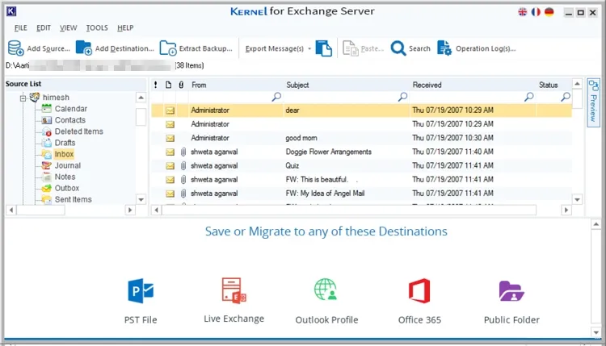Click message list horizontal scroll right arrow
606x346 pixels.
[x=566, y=211]
